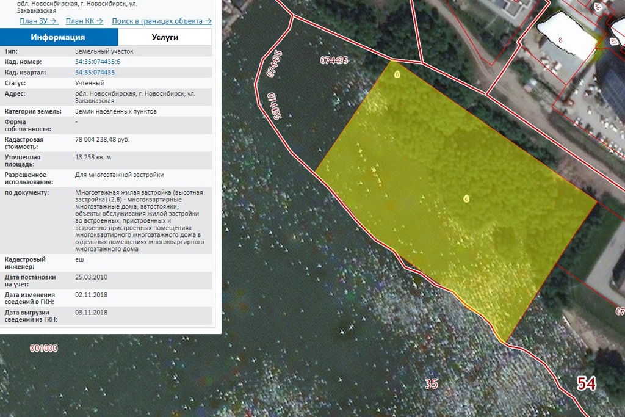Viewport: 625px width, 417px height.
Task: Click the Для многоэтажной застройки usage value
Action: (x=120, y=175)
